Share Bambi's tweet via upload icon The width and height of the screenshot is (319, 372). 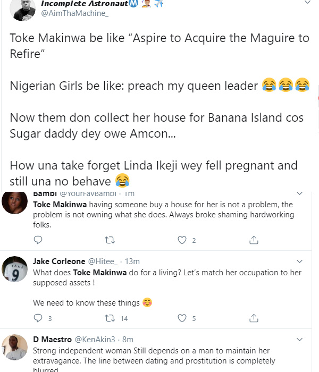[254, 240]
